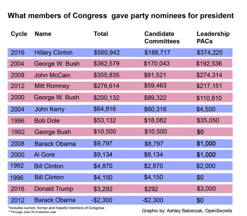
Task: Click the Al Gore name cell
Action: tap(44, 155)
